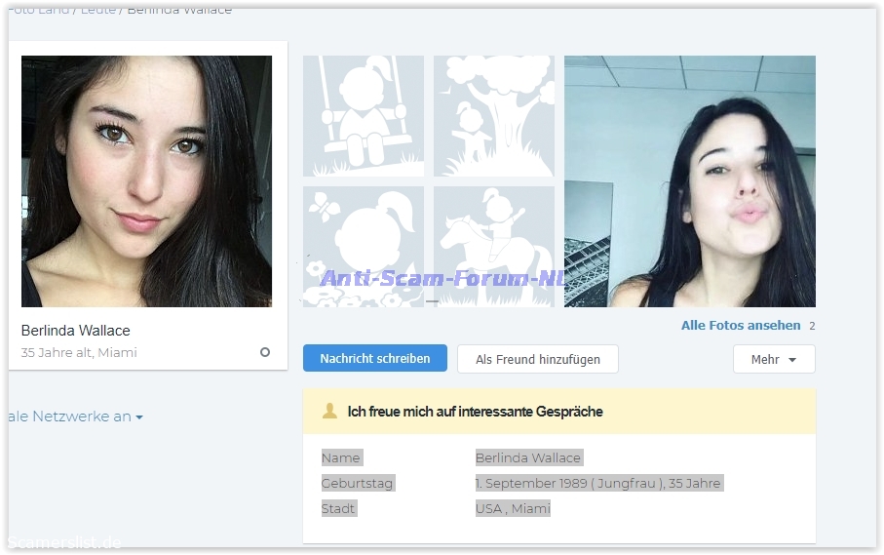
Task: Open the Alle Fotos ansehen link
Action: pos(741,326)
